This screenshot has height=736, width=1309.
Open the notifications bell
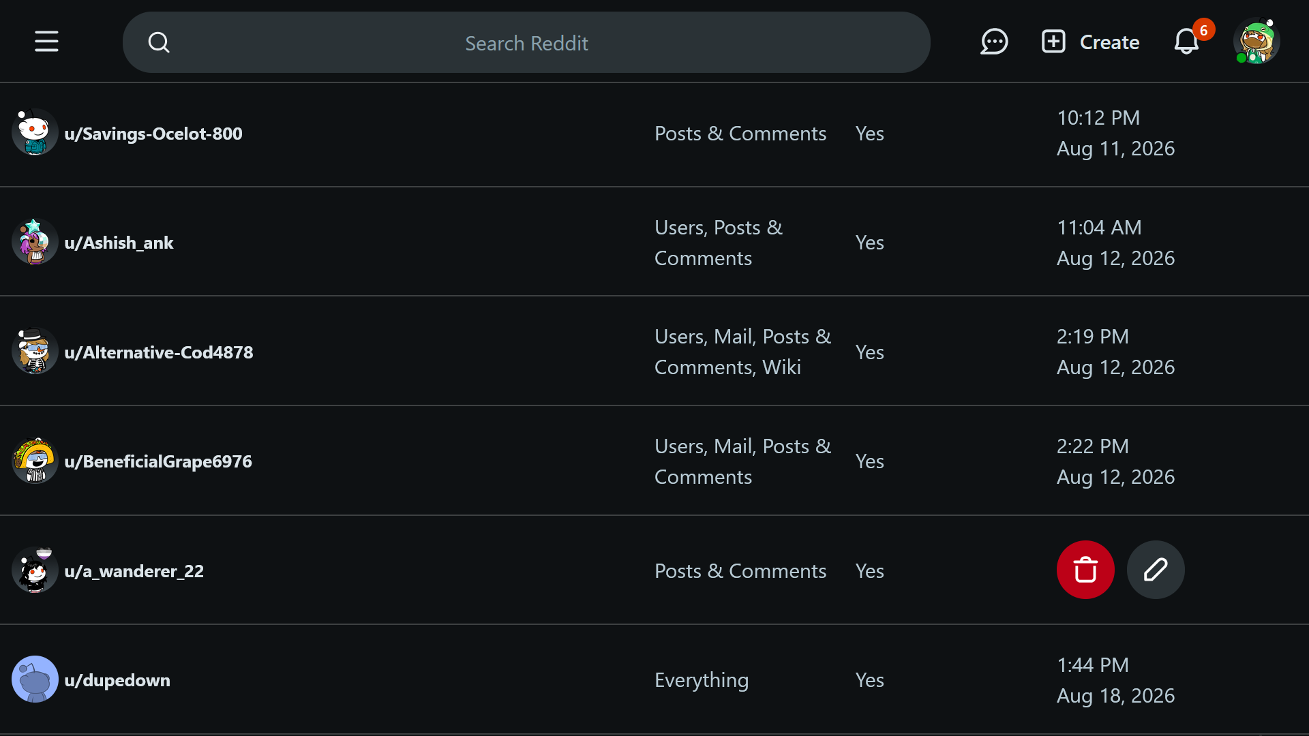pyautogui.click(x=1186, y=42)
